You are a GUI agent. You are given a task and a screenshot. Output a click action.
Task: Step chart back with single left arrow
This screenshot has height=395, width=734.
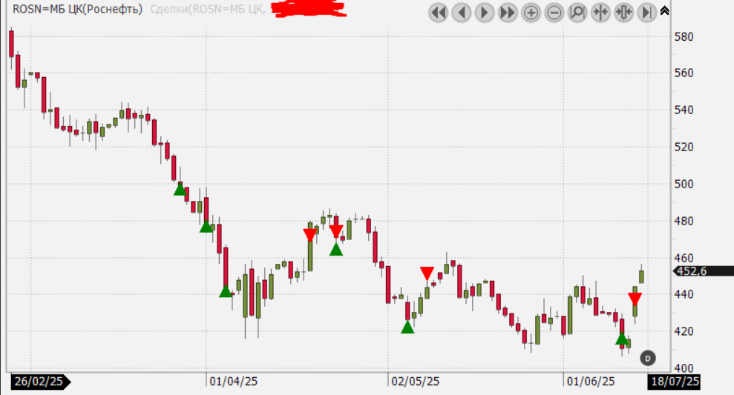(462, 13)
